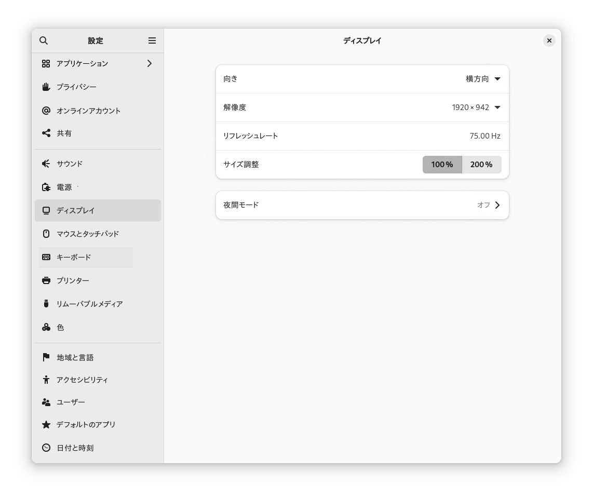Click the privacy hand icon

[x=46, y=87]
